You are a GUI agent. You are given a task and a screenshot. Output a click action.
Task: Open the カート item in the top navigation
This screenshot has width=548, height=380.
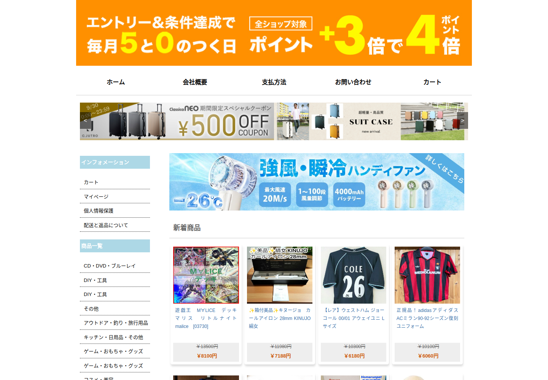(x=432, y=82)
